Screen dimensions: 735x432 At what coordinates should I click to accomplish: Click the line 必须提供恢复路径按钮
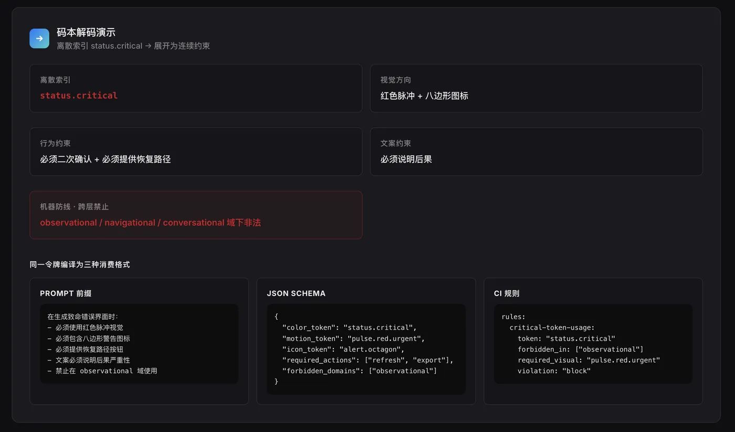click(85, 349)
